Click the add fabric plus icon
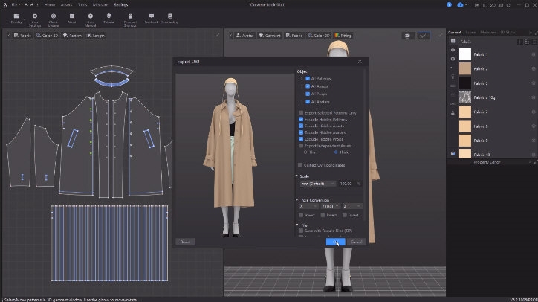This screenshot has height=302, width=538. 520,42
